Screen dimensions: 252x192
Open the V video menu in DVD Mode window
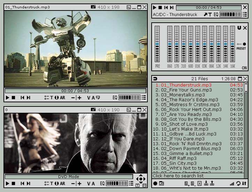tap(89, 184)
